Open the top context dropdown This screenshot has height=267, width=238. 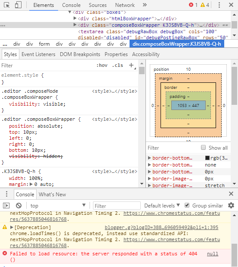(58, 205)
